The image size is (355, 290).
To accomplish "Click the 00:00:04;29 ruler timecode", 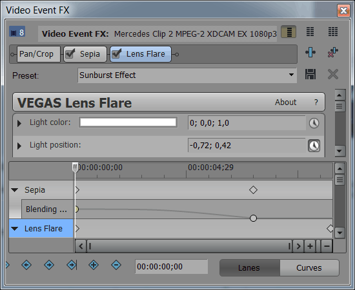I will [x=210, y=168].
